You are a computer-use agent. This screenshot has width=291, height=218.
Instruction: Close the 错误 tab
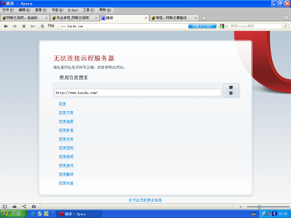click(146, 18)
